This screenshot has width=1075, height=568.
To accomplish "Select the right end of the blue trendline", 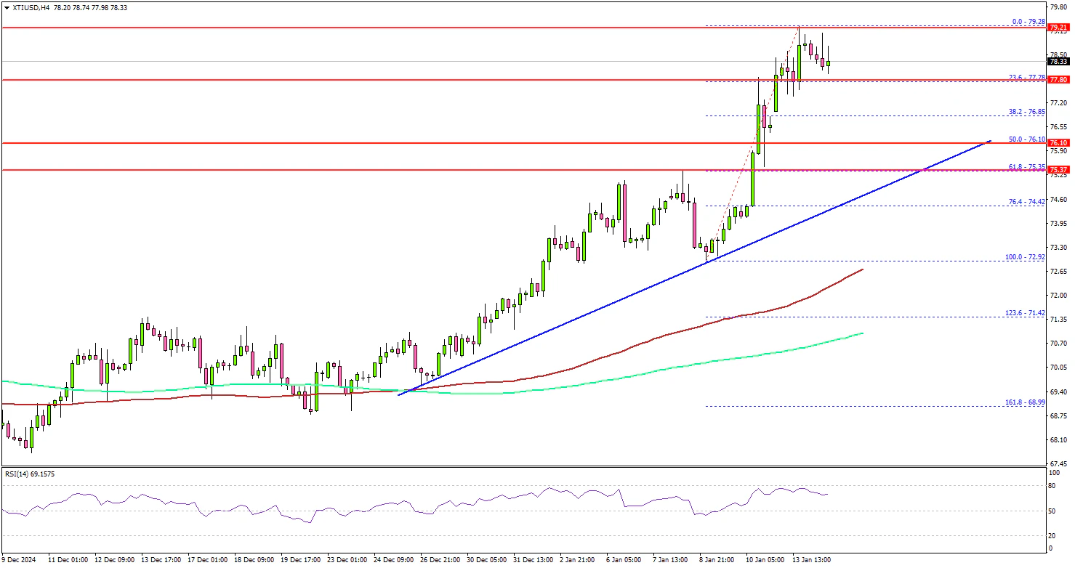I will coord(990,140).
